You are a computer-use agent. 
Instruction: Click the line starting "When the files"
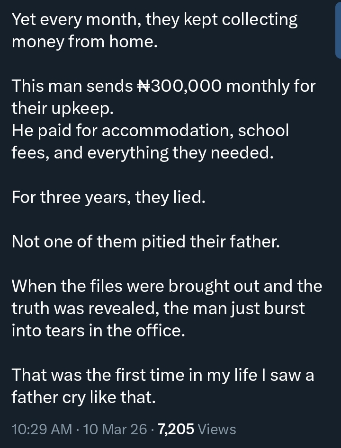(167, 286)
